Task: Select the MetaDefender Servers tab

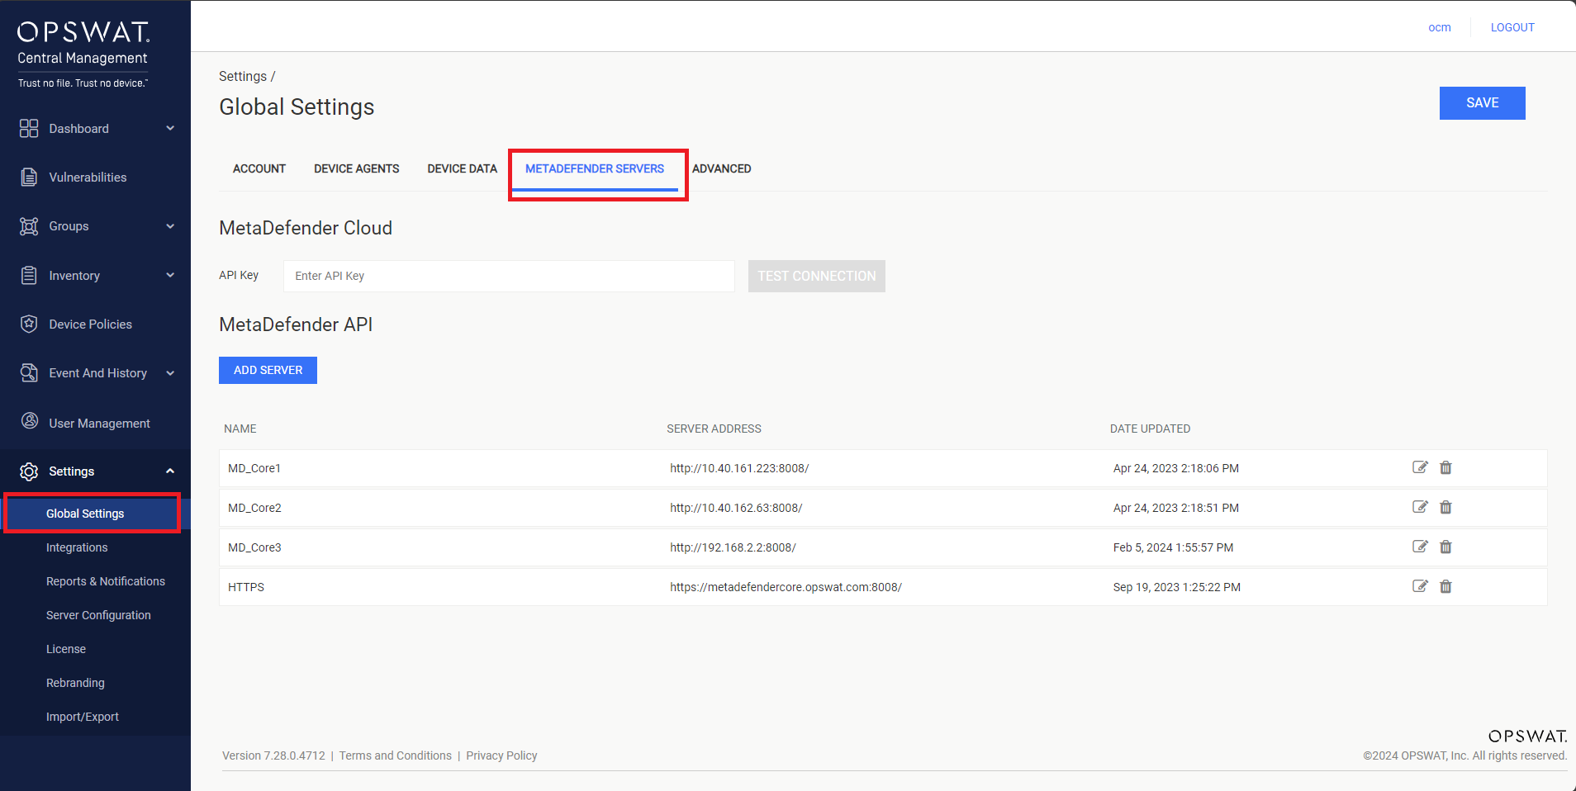Action: 595,168
